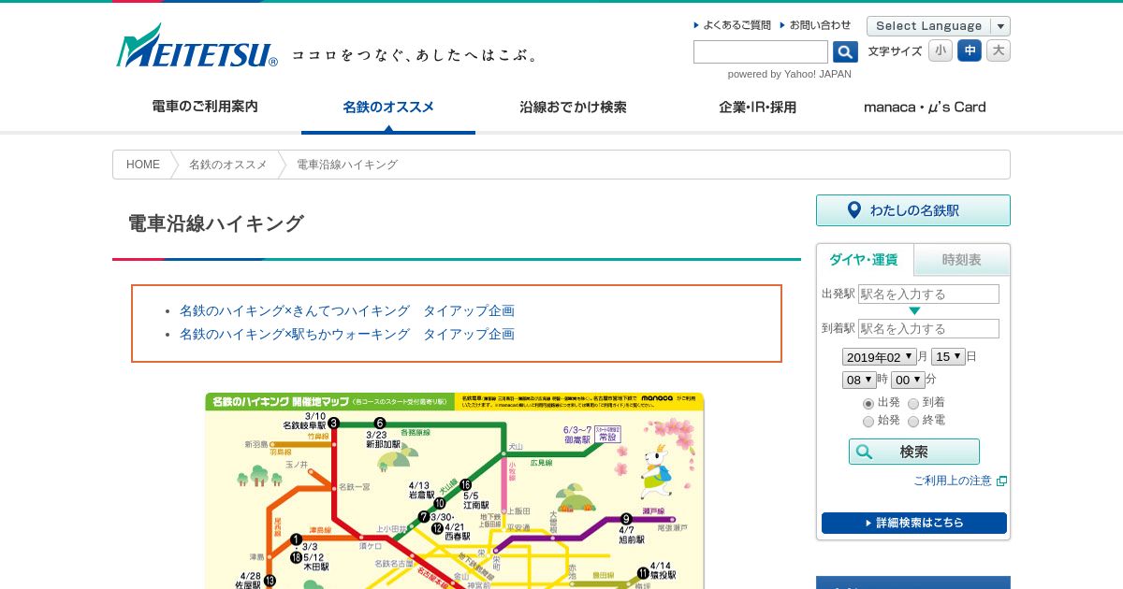Select the 出発 radio button
Viewport: 1123px width, 589px height.
click(x=868, y=404)
